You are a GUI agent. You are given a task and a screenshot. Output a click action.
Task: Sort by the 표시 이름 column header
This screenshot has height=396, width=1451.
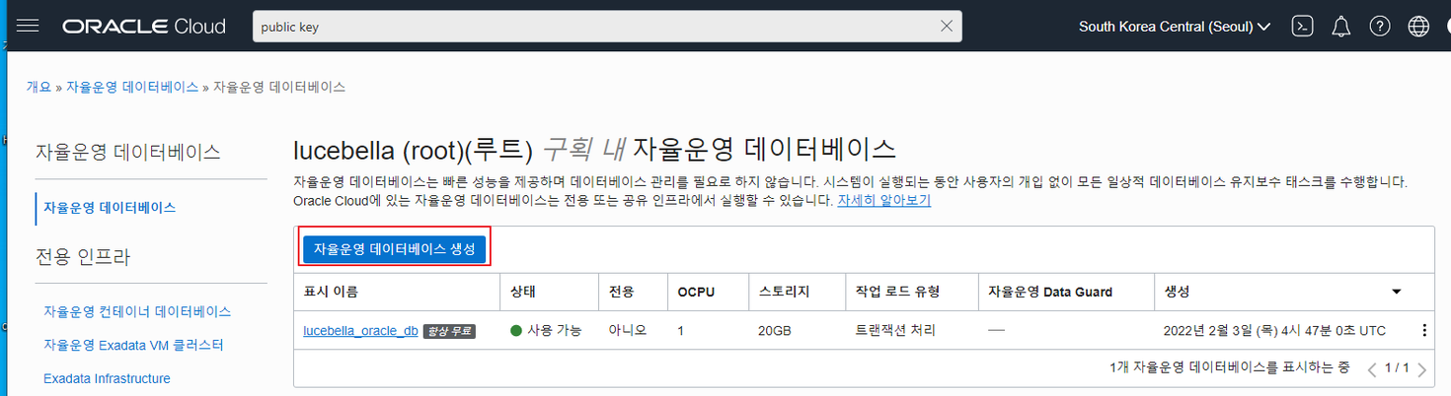click(x=331, y=292)
